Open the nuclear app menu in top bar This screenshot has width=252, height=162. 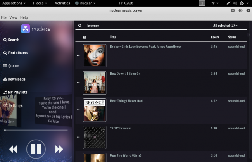85,3
